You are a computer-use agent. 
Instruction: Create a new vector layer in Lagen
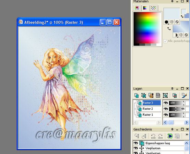pyautogui.click(x=144, y=95)
